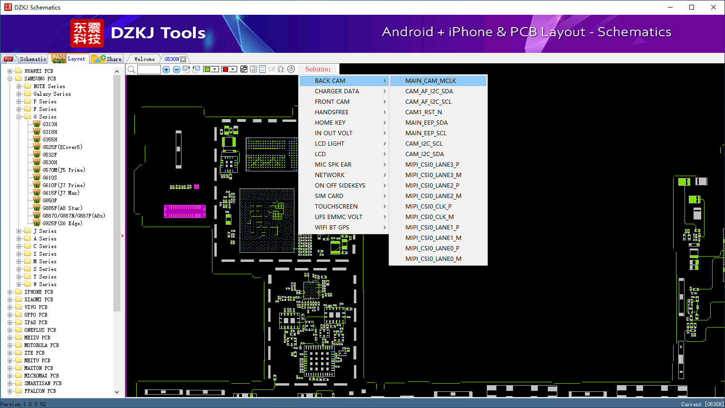The height and width of the screenshot is (408, 725).
Task: Click the CR toolbar icon
Action: point(272,69)
